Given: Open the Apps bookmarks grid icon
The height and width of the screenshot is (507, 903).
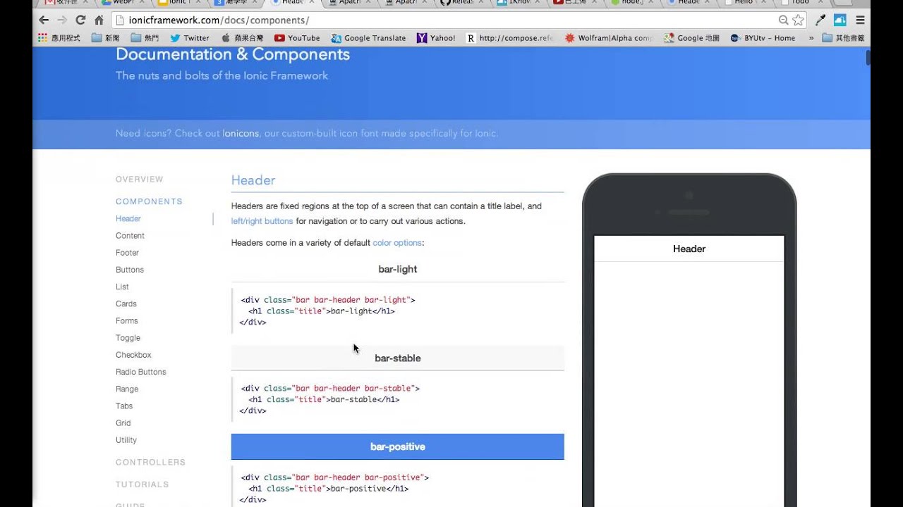Looking at the screenshot, I should click(43, 38).
